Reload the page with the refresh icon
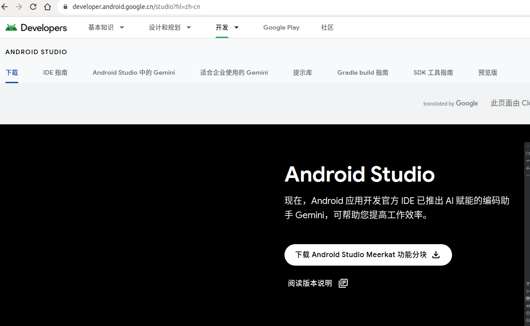Viewport: 530px width, 326px height. click(x=32, y=7)
